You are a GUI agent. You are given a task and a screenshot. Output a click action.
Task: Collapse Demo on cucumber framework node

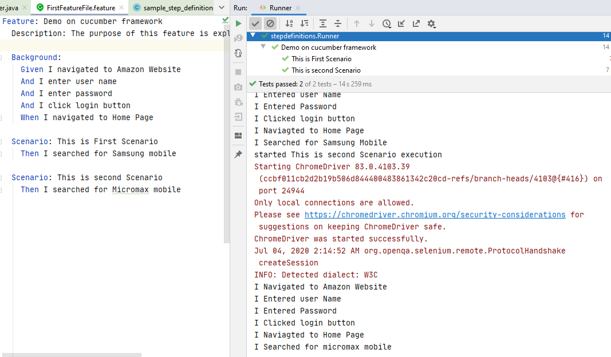pyautogui.click(x=263, y=47)
